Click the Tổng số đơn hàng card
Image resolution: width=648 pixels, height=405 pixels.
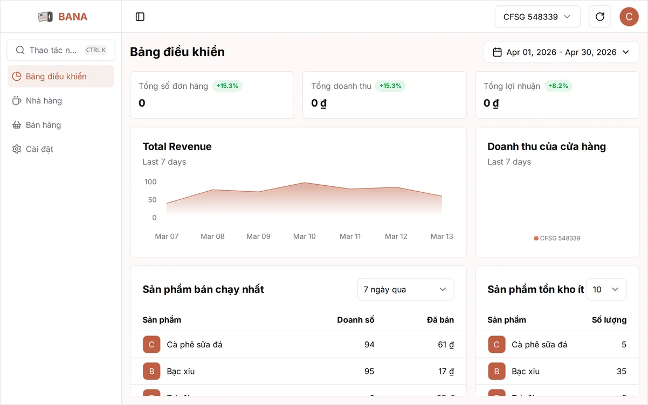pos(212,95)
